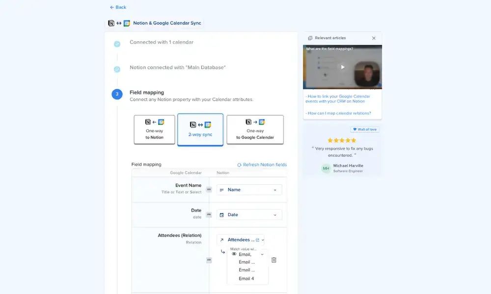Click the sub-mapping arrow icon under Attendees
The width and height of the screenshot is (491, 294).
point(222,251)
